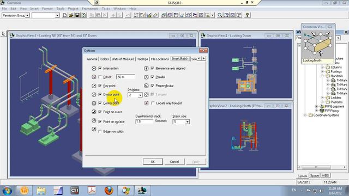
Task: Click upward arrow in Common Views cube
Action: coord(321,53)
